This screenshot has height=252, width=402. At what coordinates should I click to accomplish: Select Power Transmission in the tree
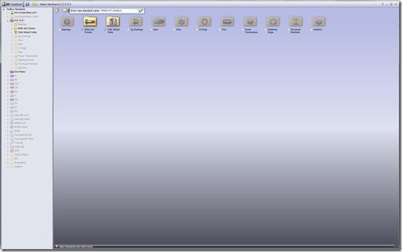tap(28, 56)
